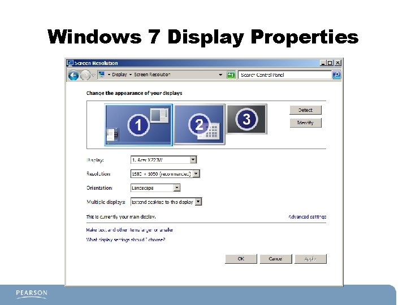407x305 pixels.
Task: Click the Screen Resolution breadcrumb
Action: pos(152,75)
